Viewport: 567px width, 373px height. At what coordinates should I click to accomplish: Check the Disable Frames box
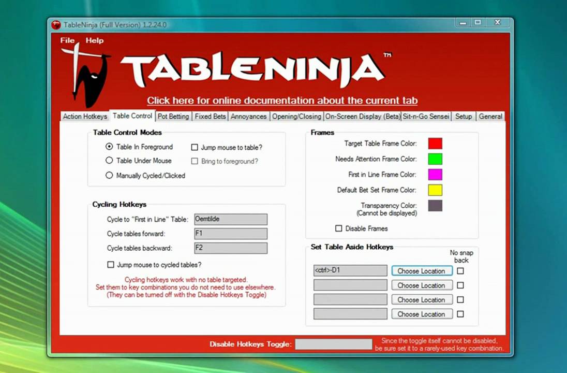click(338, 228)
